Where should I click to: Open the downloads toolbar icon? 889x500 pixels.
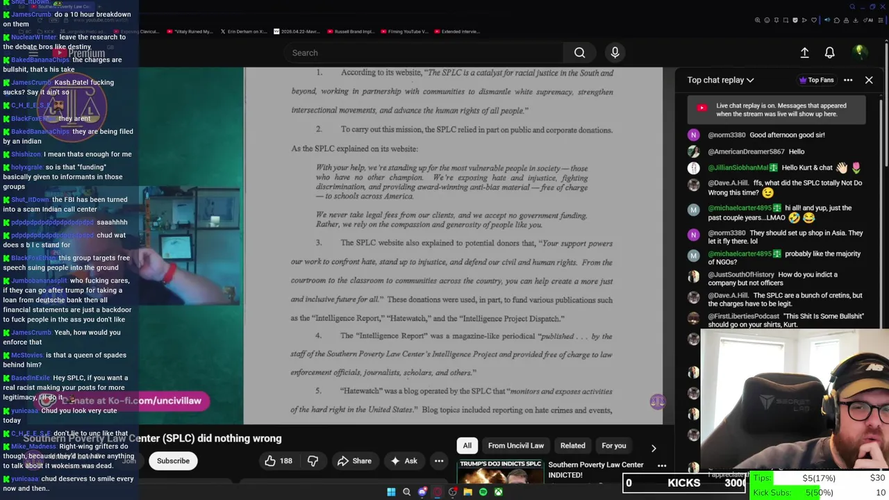click(856, 20)
